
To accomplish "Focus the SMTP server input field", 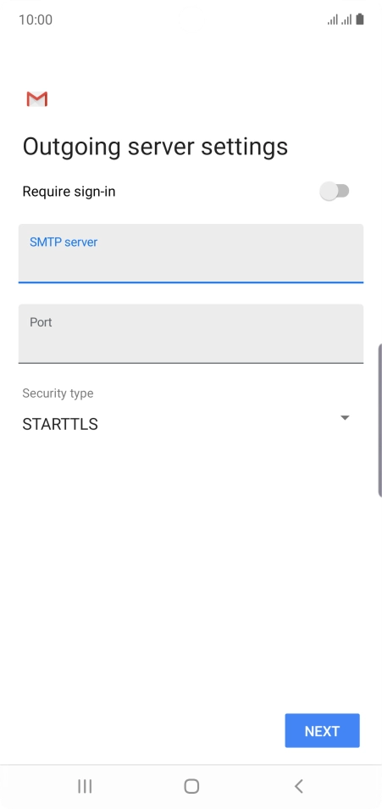I will 191,254.
